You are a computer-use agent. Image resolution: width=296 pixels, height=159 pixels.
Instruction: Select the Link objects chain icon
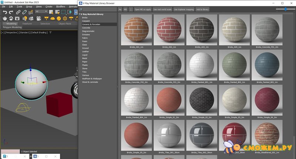point(18,12)
